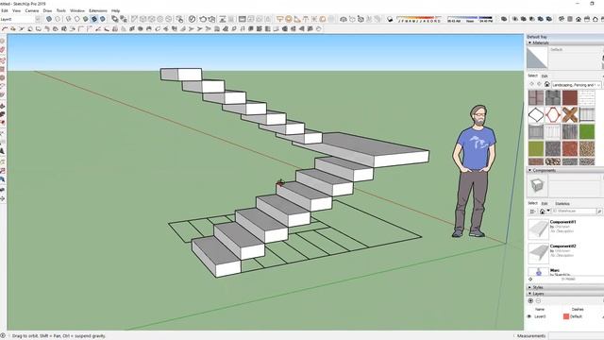Switch to Left camera view
Screen dimensions: 604x340
pos(602,19)
